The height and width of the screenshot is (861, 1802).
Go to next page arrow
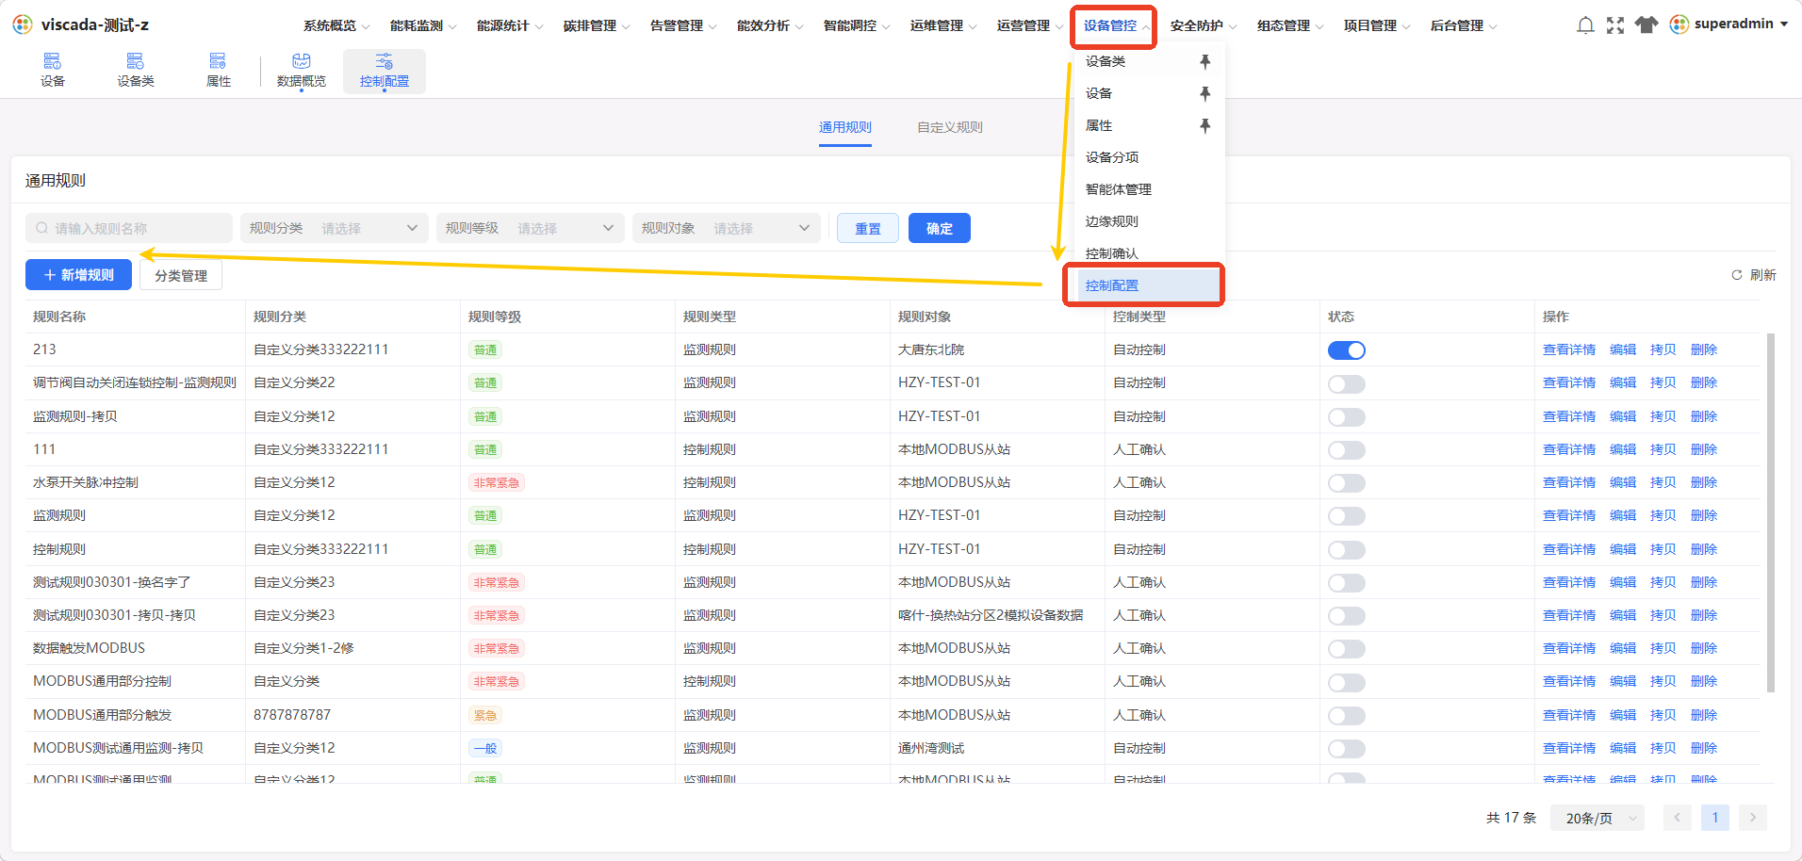(x=1753, y=818)
